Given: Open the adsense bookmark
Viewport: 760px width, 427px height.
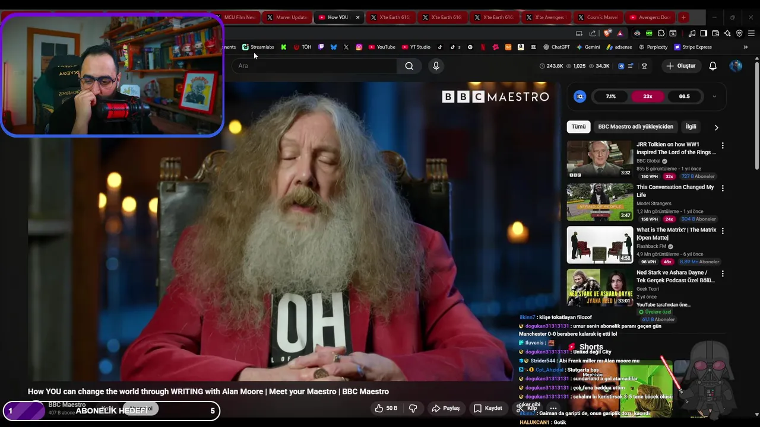Looking at the screenshot, I should tap(619, 47).
